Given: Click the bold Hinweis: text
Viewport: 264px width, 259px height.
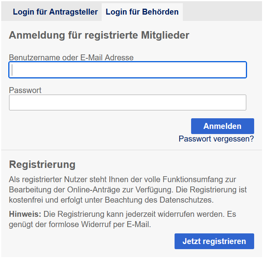Looking at the screenshot, I should pos(25,214).
